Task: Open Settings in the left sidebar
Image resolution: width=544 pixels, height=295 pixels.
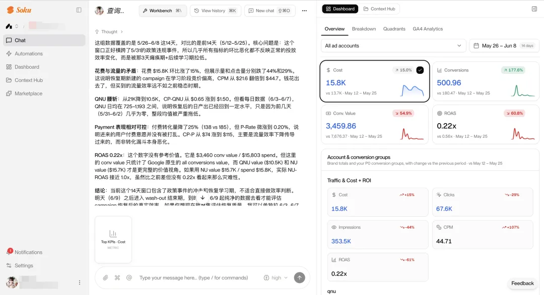Action: point(44,265)
